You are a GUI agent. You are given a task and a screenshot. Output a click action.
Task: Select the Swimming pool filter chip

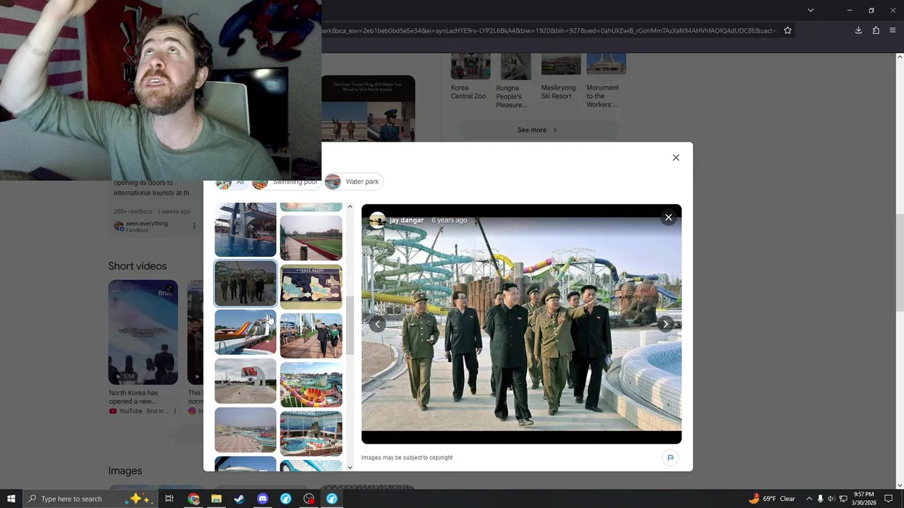click(285, 182)
